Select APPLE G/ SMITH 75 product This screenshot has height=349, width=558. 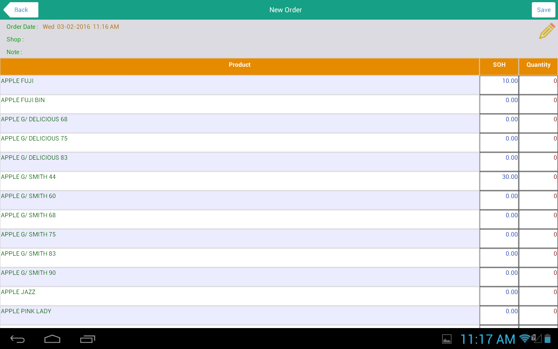(x=240, y=239)
